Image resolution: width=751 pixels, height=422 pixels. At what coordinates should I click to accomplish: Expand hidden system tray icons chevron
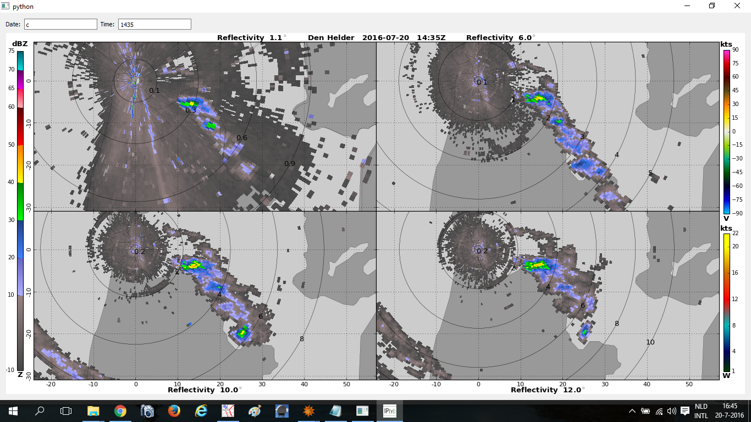point(632,410)
